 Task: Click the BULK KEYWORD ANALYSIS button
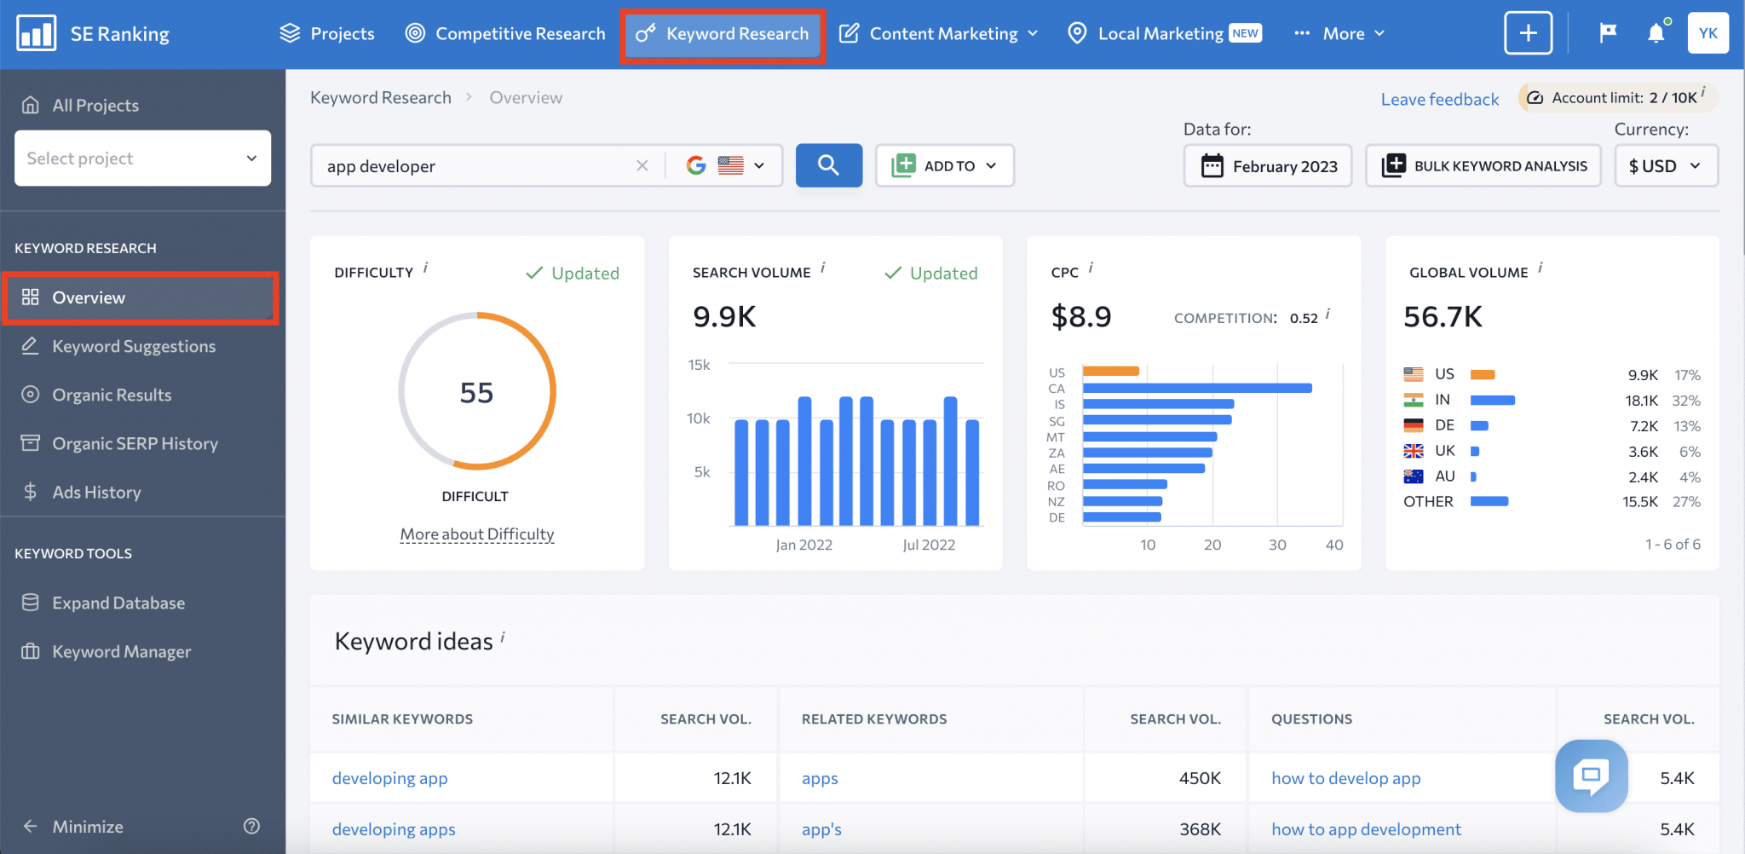(x=1482, y=165)
